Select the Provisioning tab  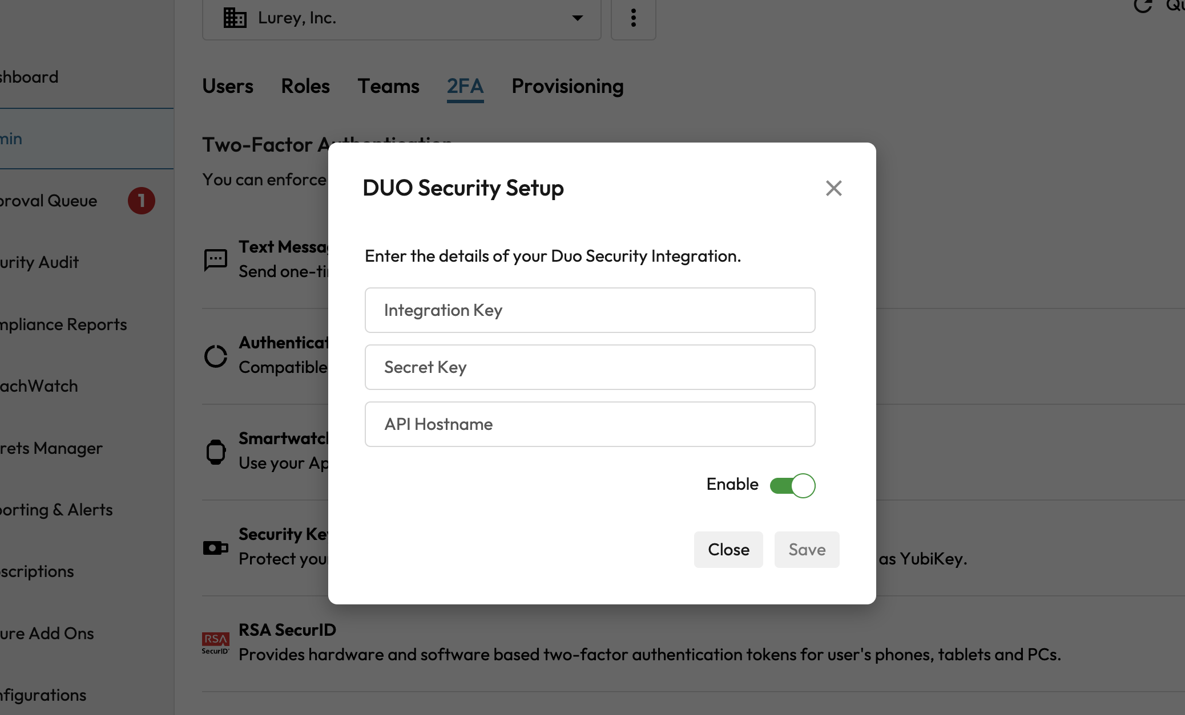click(x=567, y=86)
